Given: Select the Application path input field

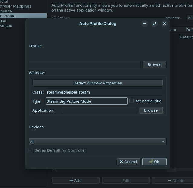Looking at the screenshot, I should click(99, 110).
